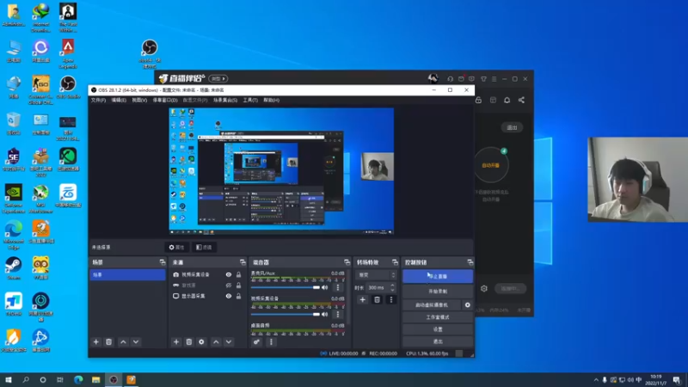688x387 pixels.
Task: Click the 属性 button above the docks
Action: (177, 248)
